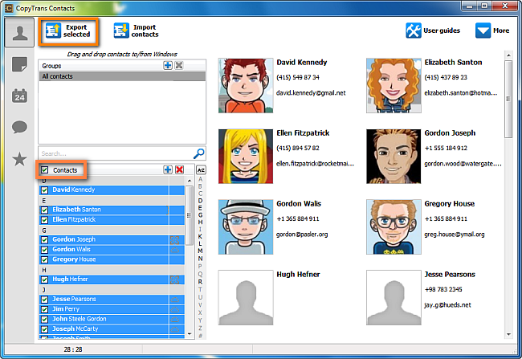Jump to letter M in alphabet index
The width and height of the screenshot is (522, 359).
201,251
